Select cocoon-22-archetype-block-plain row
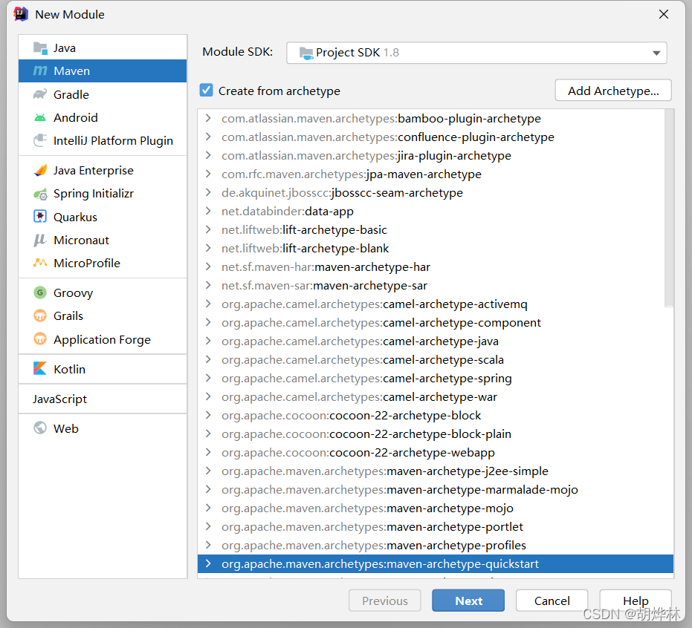 click(x=436, y=434)
